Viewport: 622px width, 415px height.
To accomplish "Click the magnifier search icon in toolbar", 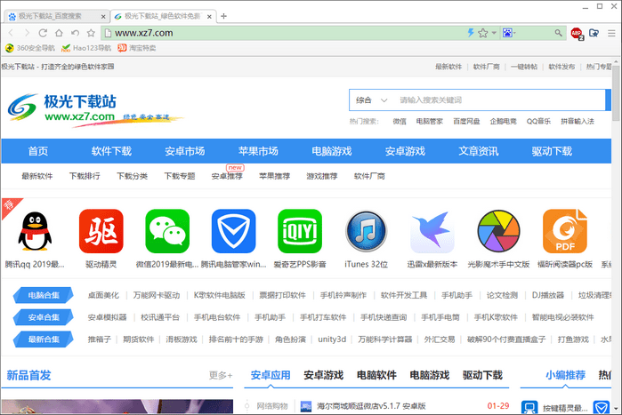I will pos(558,33).
